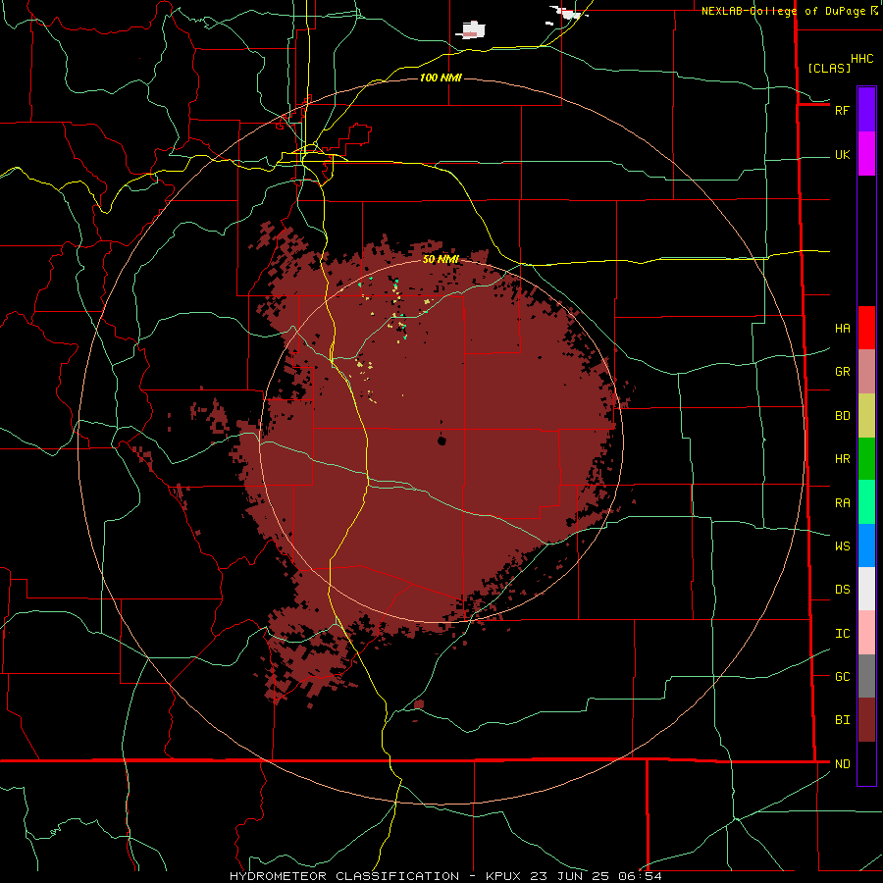Screen dimensions: 883x883
Task: Click the white echo blob near top of map
Action: pyautogui.click(x=473, y=29)
